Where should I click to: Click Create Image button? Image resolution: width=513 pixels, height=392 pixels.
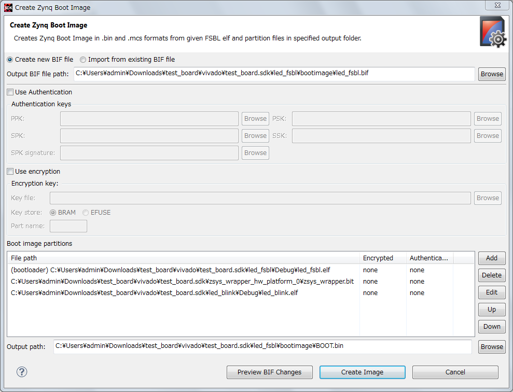[362, 372]
